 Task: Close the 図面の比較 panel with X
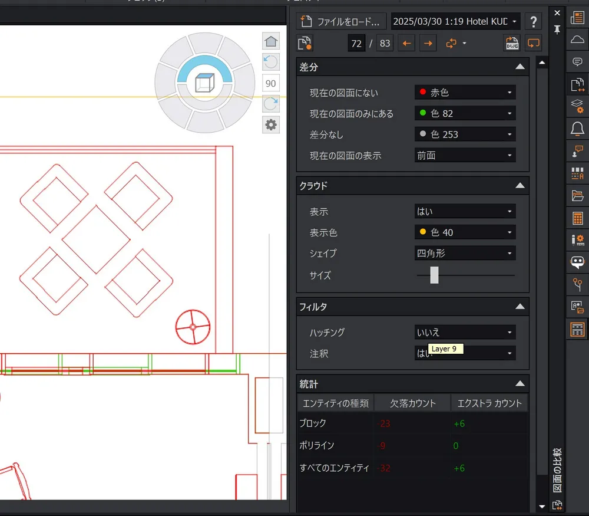point(557,13)
